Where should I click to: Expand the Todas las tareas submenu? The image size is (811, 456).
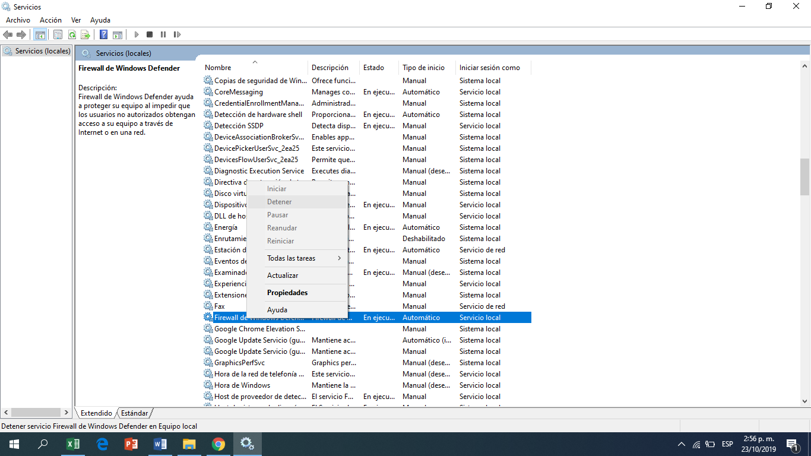[x=297, y=258]
